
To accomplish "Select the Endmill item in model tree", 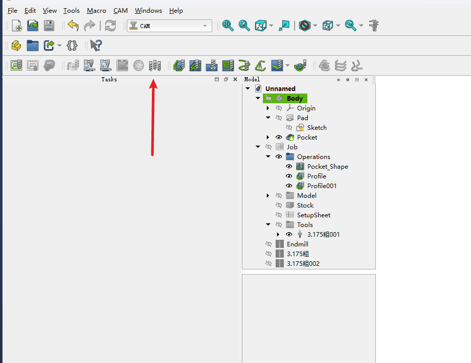I will point(297,244).
